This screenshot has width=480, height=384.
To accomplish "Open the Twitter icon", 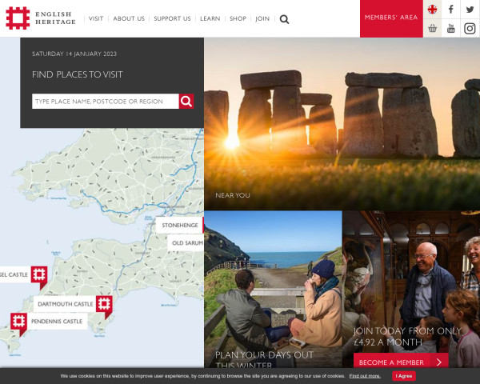I will (470, 9).
